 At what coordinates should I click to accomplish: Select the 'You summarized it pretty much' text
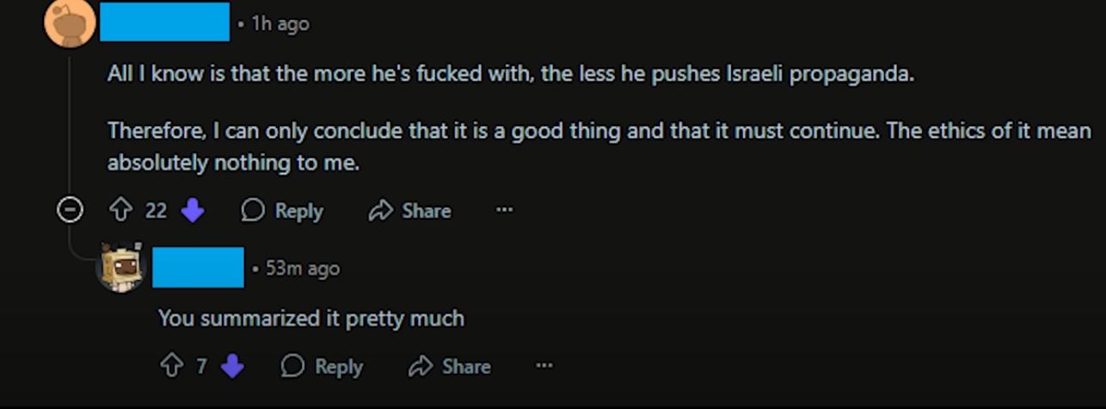click(x=311, y=319)
